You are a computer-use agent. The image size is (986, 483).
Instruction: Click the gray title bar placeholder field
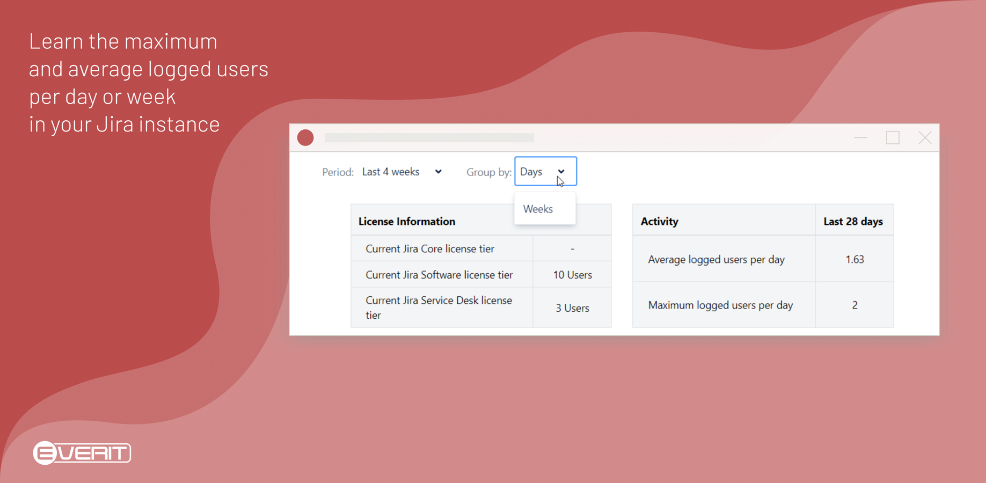(429, 138)
